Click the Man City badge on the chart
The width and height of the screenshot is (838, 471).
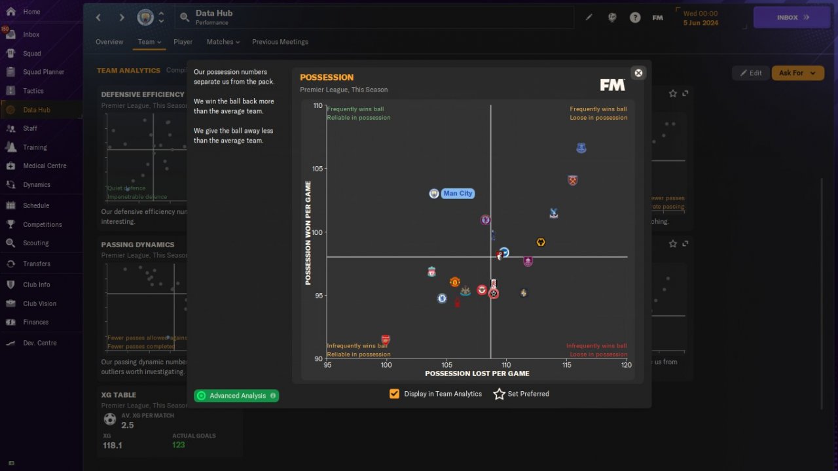433,194
